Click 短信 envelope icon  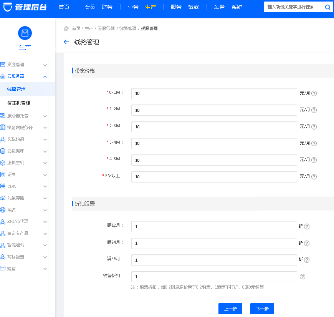pos(3,268)
